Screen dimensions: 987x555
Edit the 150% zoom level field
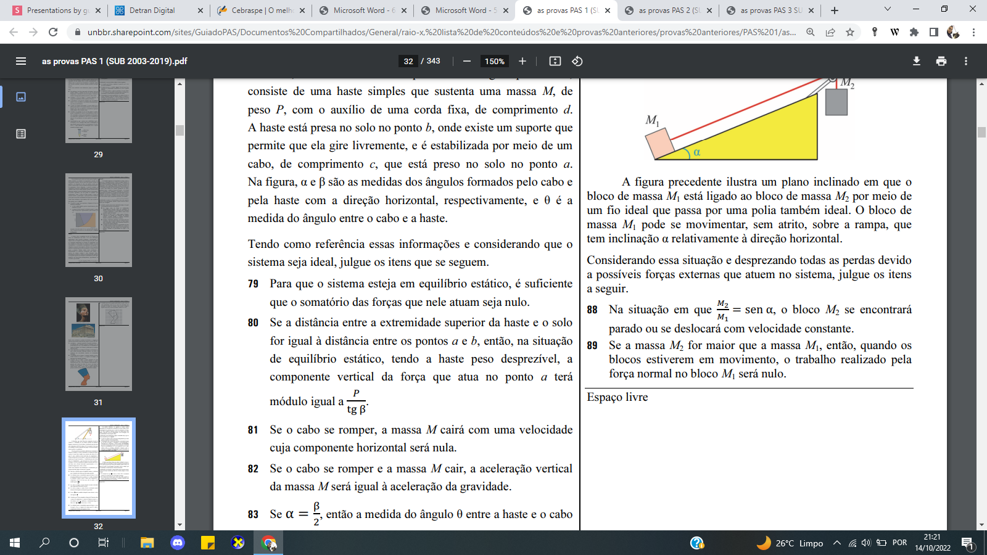[495, 61]
